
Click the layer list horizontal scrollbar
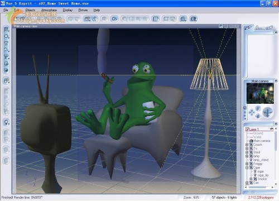259,187
